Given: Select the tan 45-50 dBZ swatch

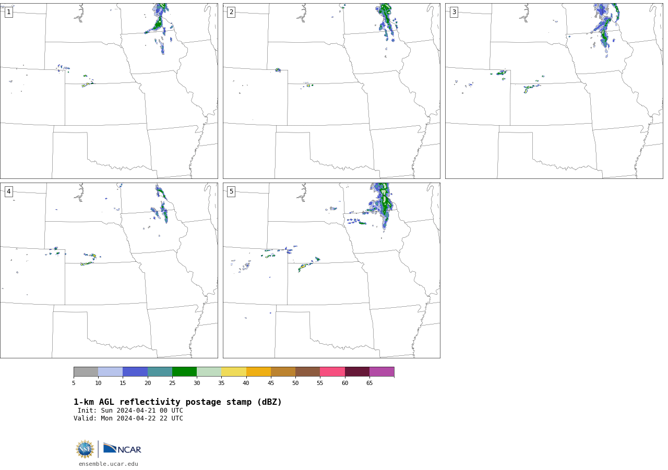Looking at the screenshot, I should click(283, 371).
